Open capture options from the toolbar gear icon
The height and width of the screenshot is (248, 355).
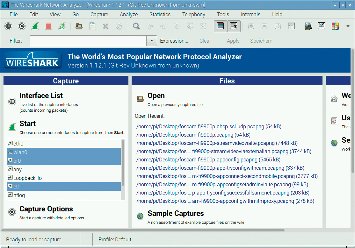pyautogui.click(x=22, y=26)
